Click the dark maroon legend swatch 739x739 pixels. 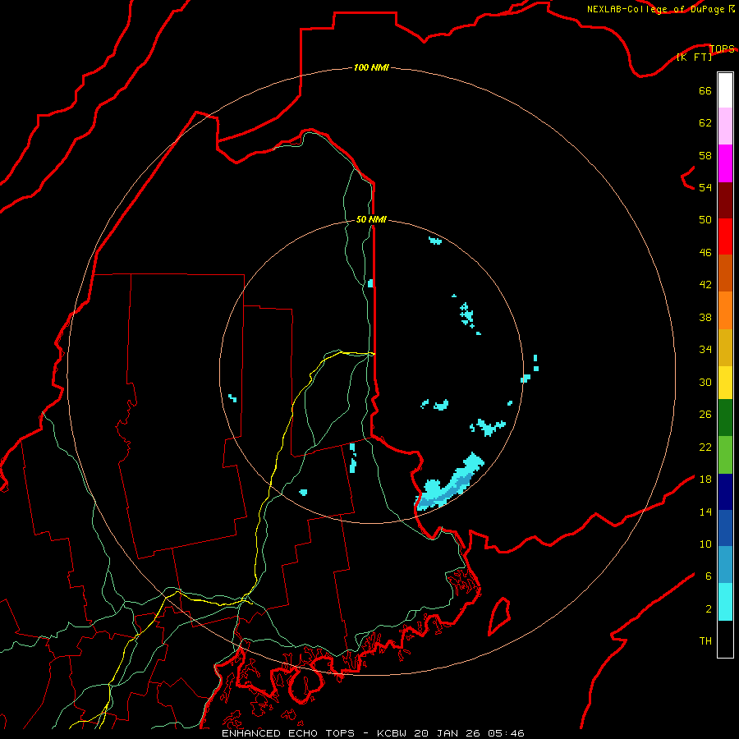pyautogui.click(x=725, y=200)
